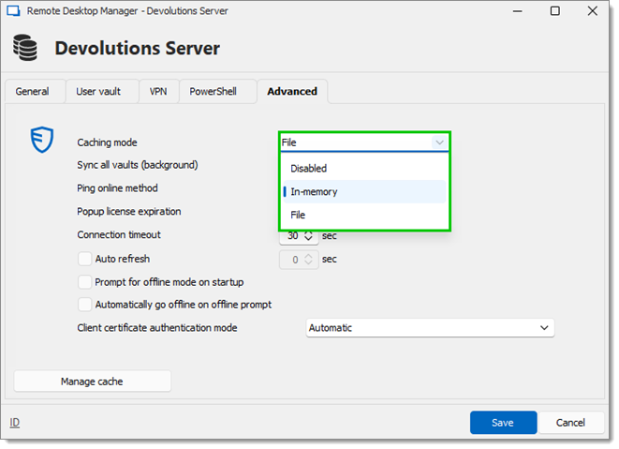This screenshot has width=619, height=449.
Task: Choose In-memory caching mode option
Action: [365, 192]
